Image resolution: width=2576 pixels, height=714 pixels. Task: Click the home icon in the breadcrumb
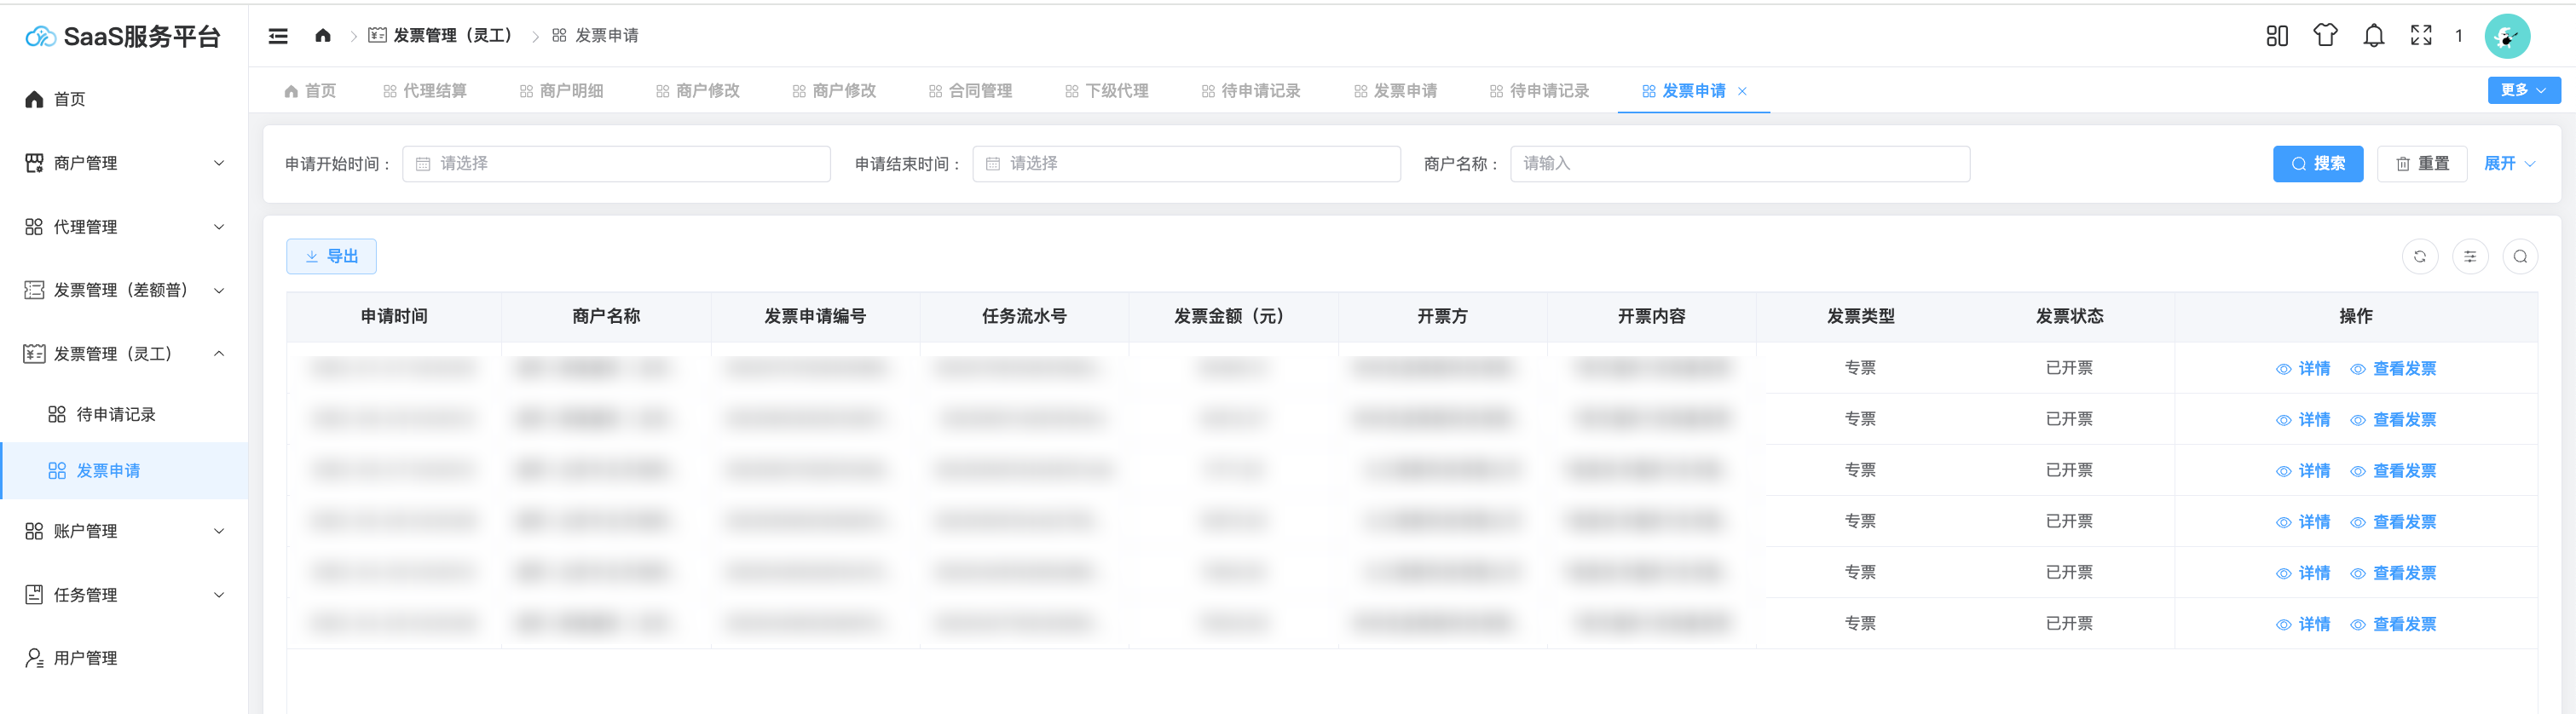(x=322, y=36)
